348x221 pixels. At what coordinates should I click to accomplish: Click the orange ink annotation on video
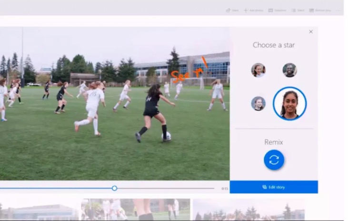pos(189,71)
